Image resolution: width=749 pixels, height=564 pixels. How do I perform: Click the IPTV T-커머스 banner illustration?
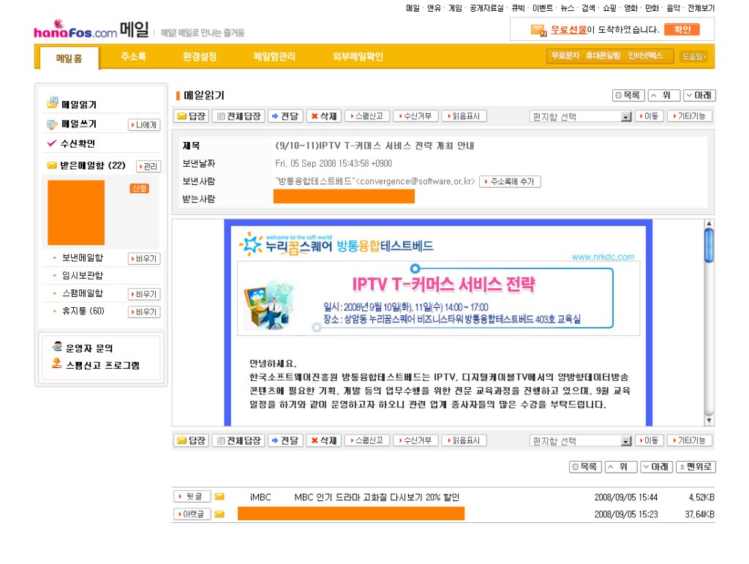coord(269,305)
